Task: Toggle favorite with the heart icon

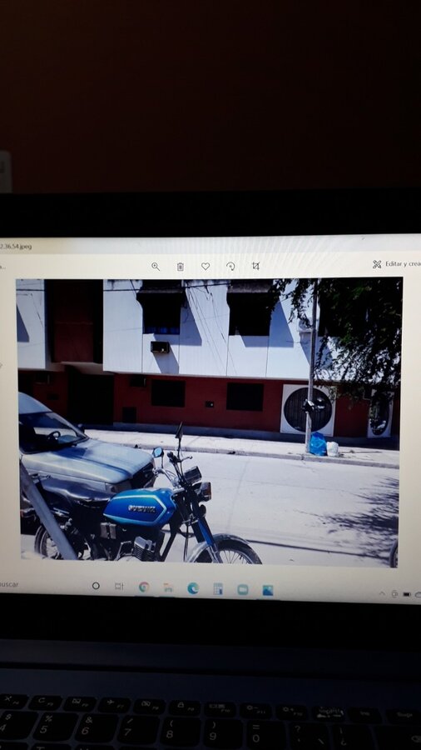Action: (206, 266)
